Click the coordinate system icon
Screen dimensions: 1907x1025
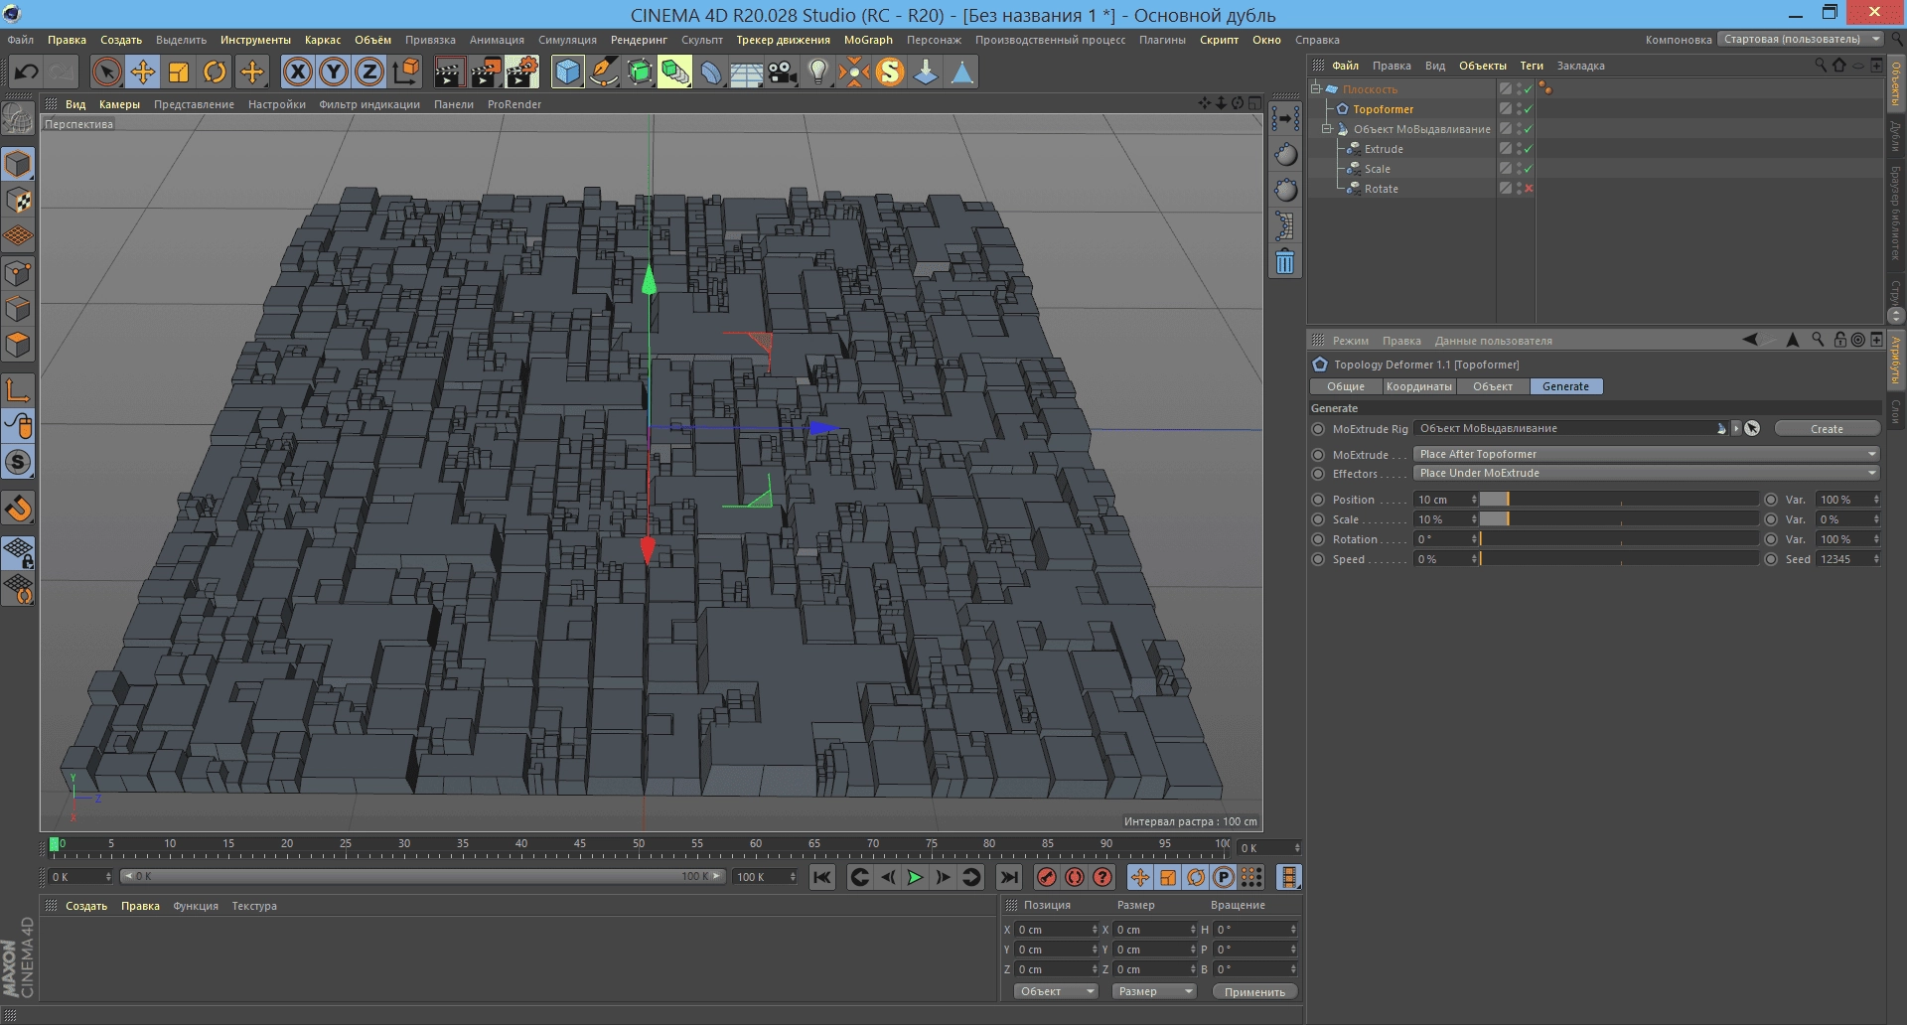pyautogui.click(x=406, y=72)
